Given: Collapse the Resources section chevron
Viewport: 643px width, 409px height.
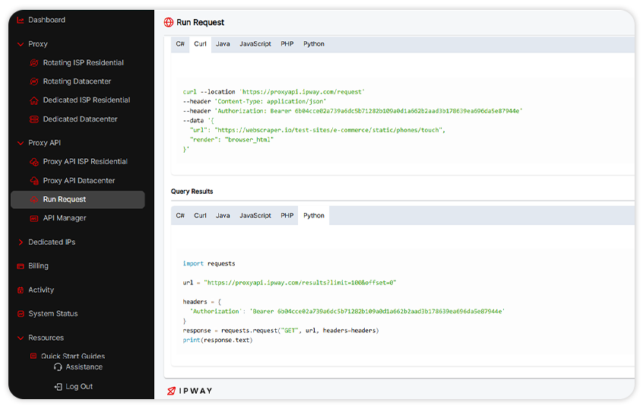Looking at the screenshot, I should [21, 338].
